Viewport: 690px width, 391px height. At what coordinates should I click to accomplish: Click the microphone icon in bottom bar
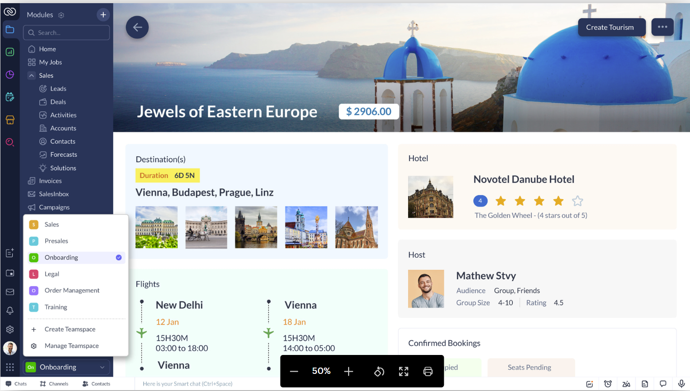681,384
